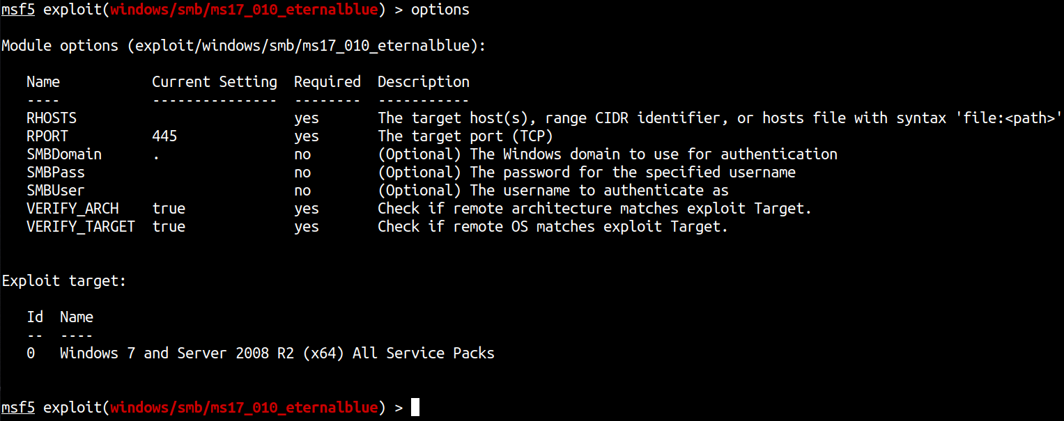The image size is (1064, 421).
Task: Click the SMBUser option name
Action: pos(56,191)
